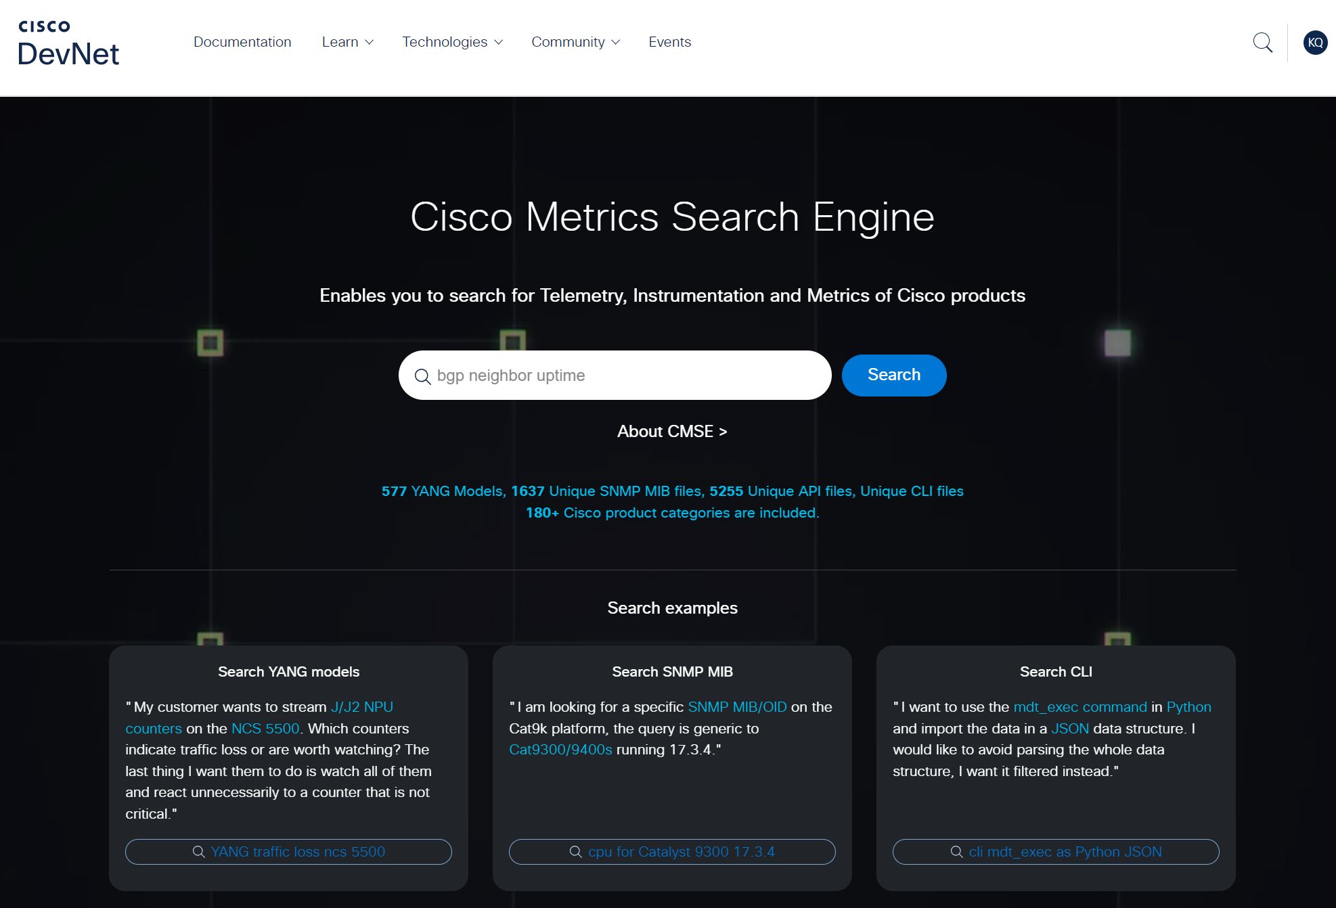This screenshot has width=1336, height=908.
Task: Open the Events nav item
Action: (x=669, y=42)
